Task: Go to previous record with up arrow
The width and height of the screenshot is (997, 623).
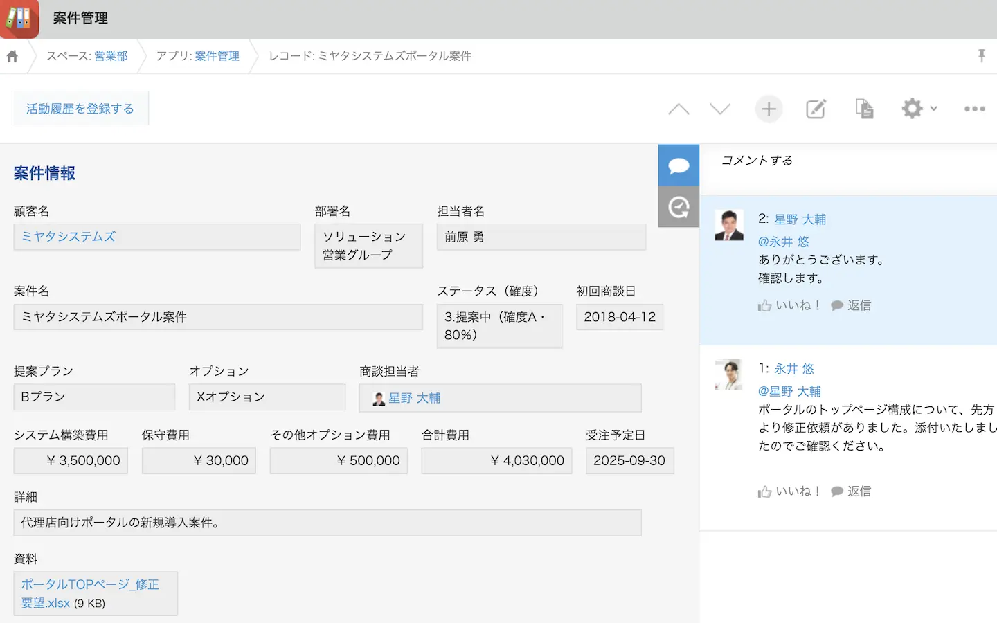Action: pyautogui.click(x=679, y=109)
